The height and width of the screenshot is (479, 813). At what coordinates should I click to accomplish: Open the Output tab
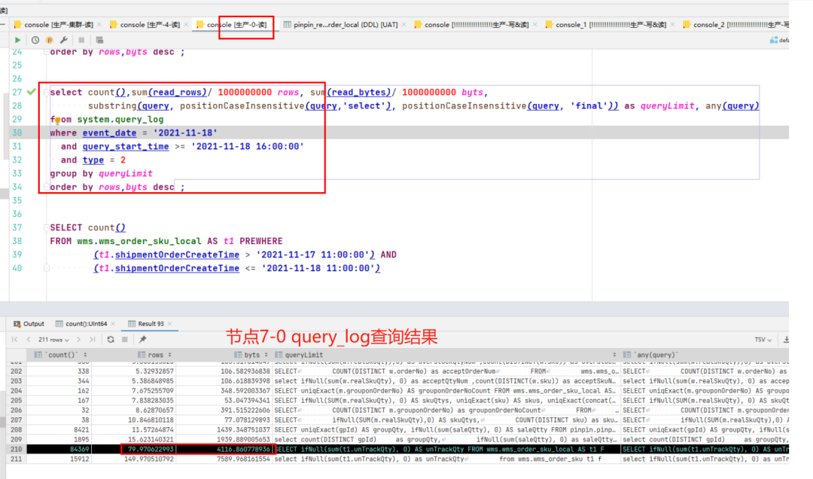[x=29, y=324]
